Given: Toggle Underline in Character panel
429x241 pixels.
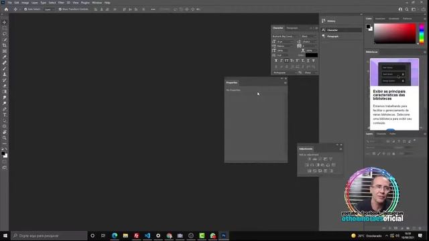Looking at the screenshot, I should [308, 61].
